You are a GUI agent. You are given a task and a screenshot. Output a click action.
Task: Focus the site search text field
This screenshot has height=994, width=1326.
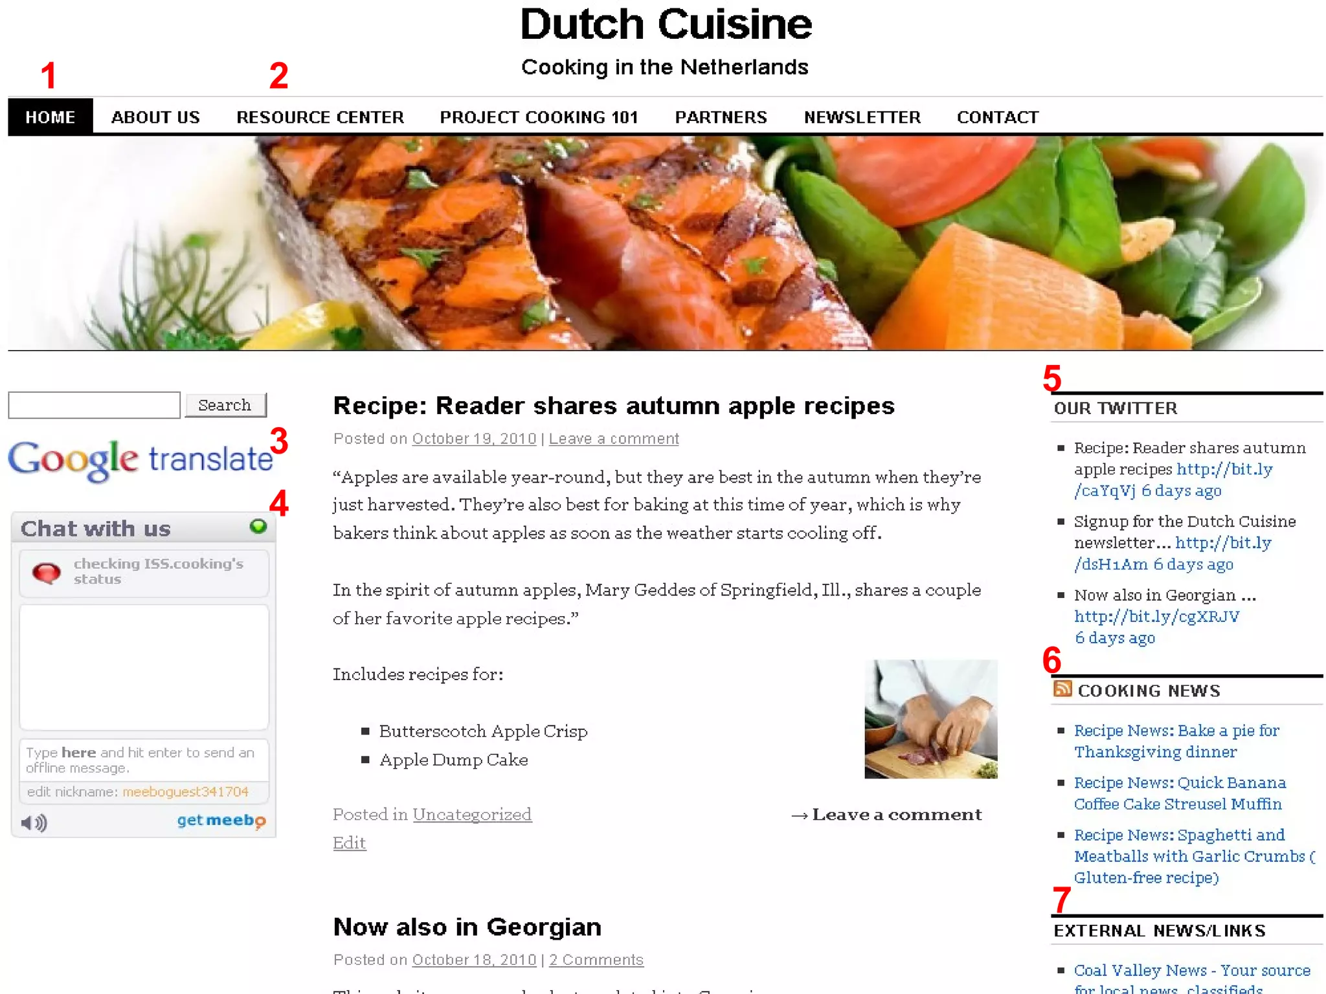94,405
